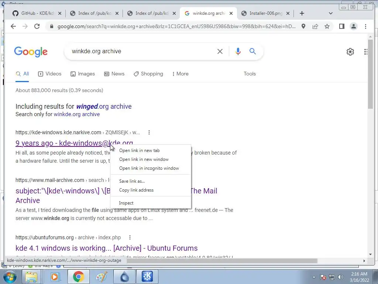Open the winged.org archive suggestion link

coord(104,106)
